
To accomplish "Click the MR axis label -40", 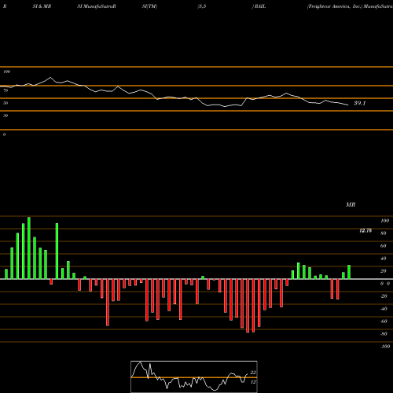I will pyautogui.click(x=384, y=309).
